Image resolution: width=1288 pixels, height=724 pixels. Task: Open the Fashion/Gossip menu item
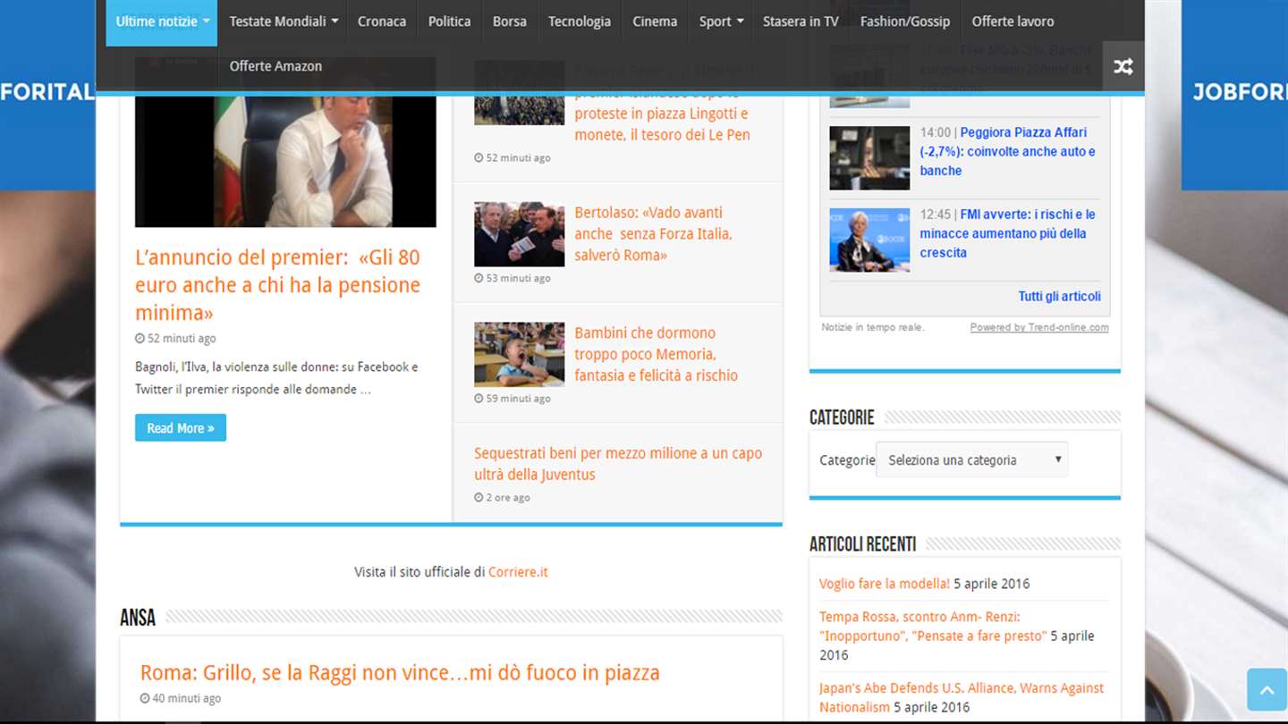pos(905,21)
